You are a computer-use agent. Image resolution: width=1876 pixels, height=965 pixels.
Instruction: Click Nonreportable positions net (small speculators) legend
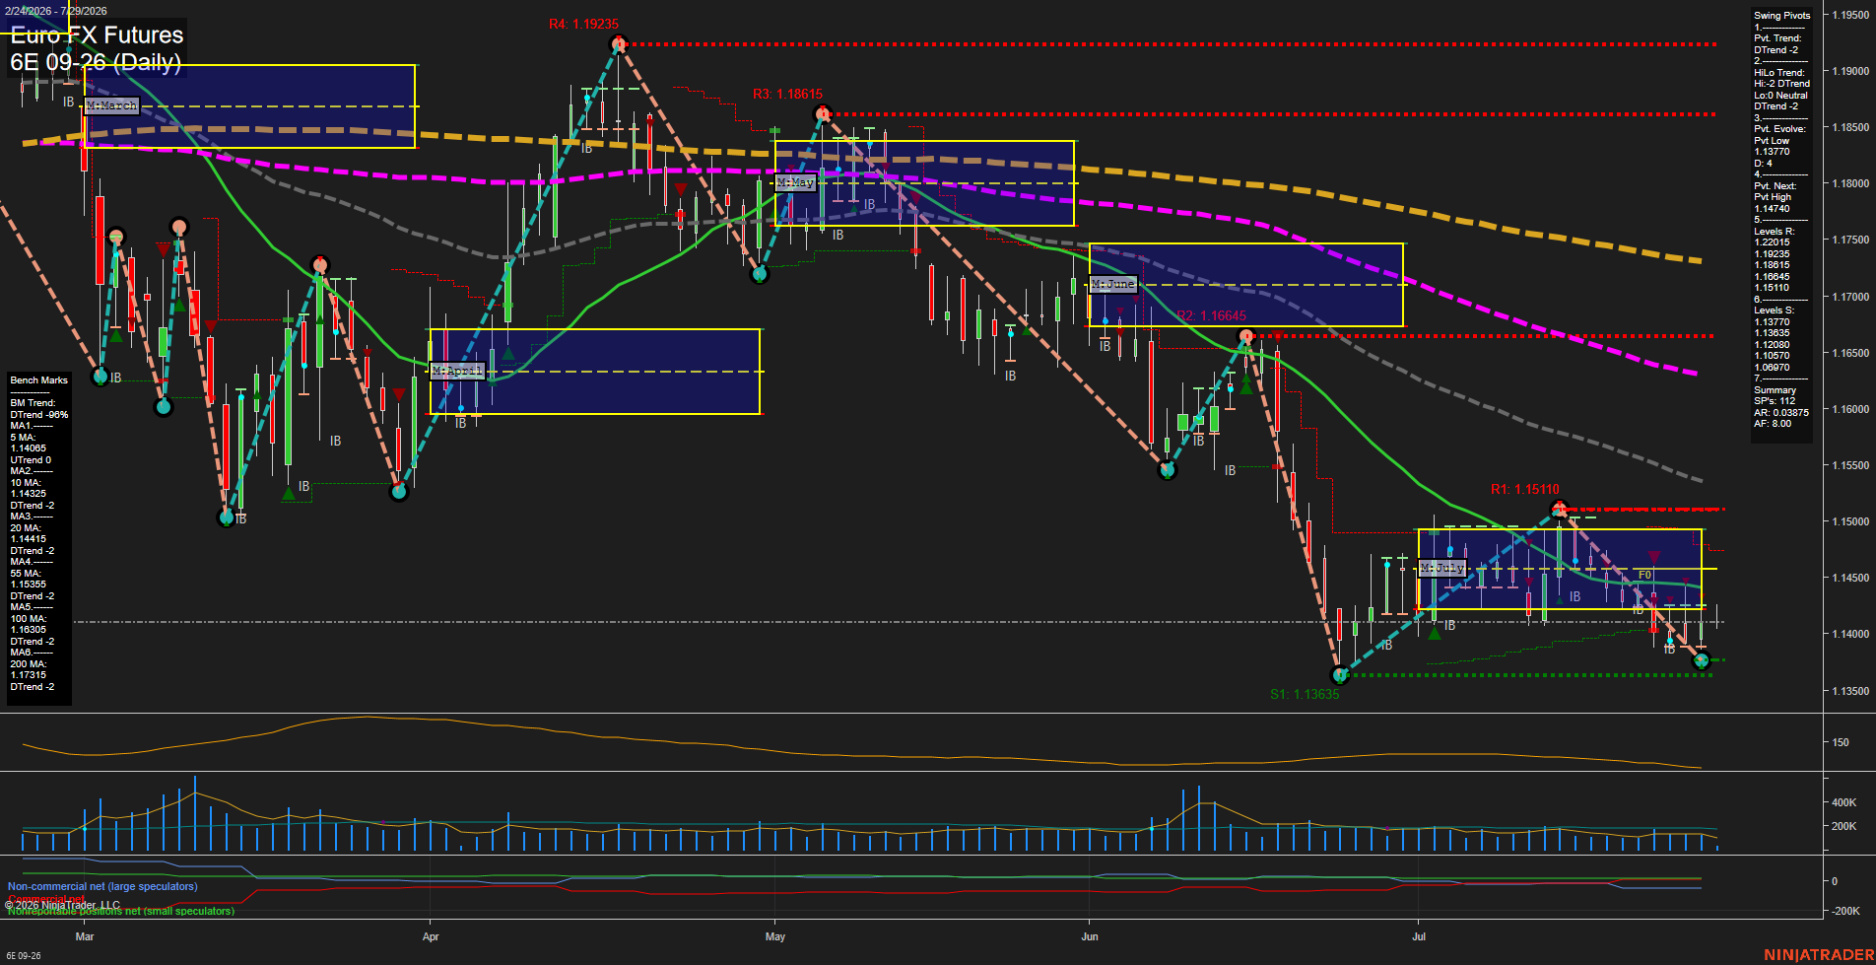(121, 912)
